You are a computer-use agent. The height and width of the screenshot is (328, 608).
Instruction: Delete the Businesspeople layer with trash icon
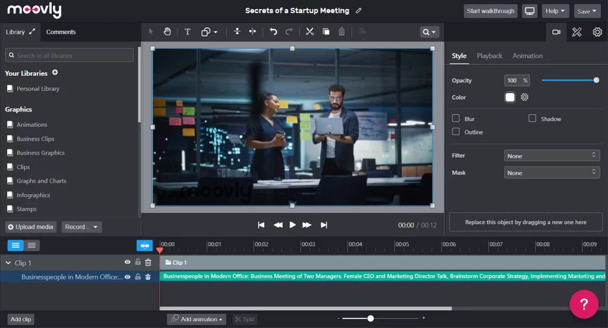(148, 277)
